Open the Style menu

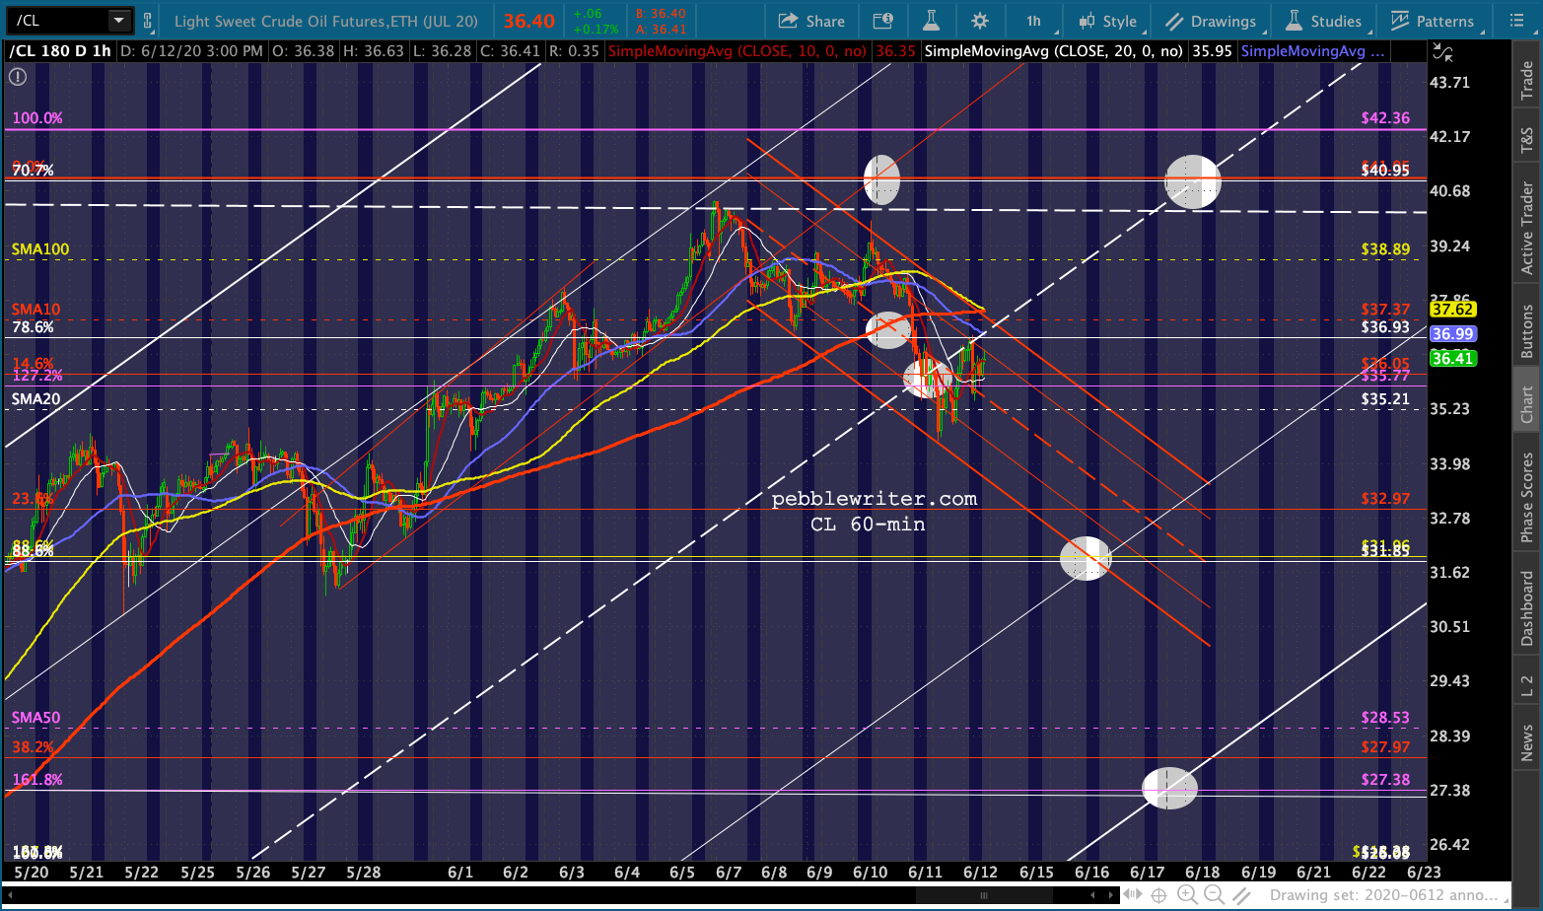click(1108, 21)
